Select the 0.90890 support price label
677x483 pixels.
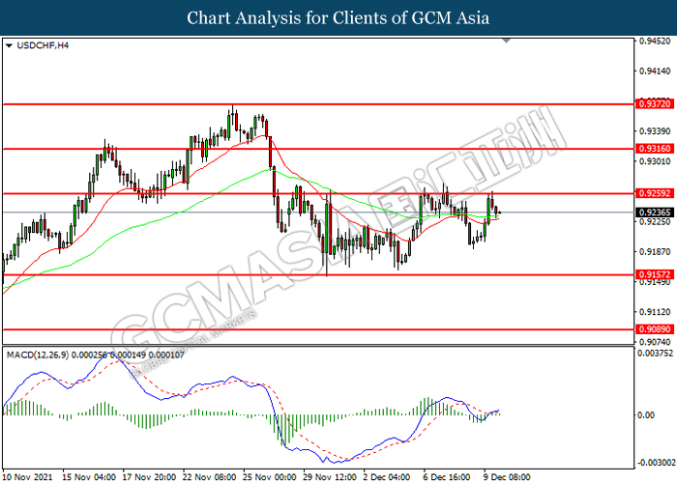coord(655,329)
